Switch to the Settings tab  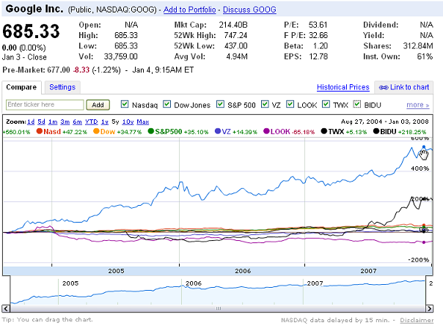click(62, 87)
